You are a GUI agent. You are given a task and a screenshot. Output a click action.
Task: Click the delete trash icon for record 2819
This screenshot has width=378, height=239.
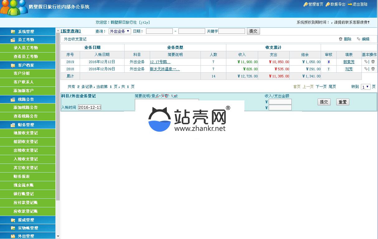(x=373, y=62)
